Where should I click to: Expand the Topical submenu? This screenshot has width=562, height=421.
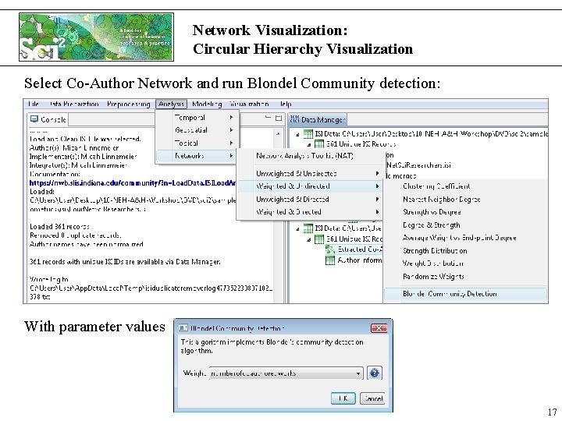(197, 143)
